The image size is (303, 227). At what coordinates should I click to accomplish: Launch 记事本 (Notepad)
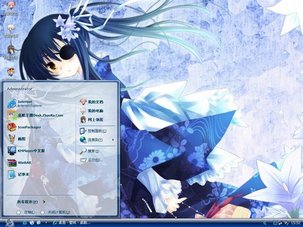tap(23, 175)
